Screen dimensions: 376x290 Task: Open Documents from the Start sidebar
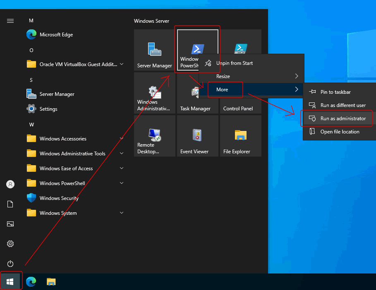10,204
